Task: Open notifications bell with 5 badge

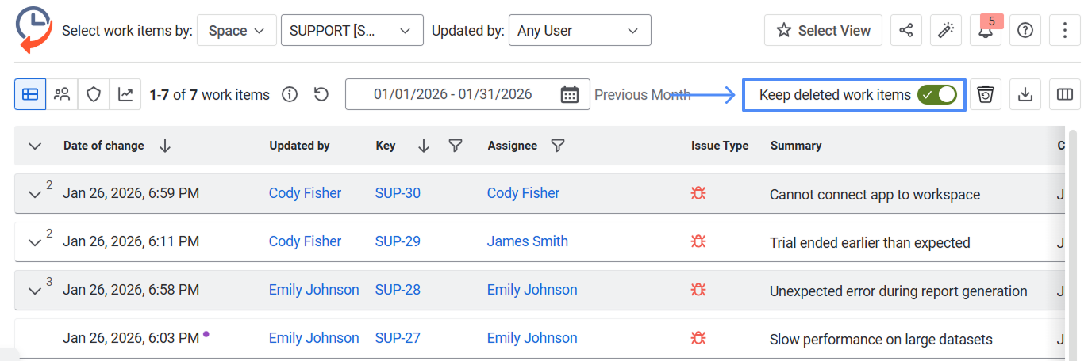Action: tap(985, 31)
